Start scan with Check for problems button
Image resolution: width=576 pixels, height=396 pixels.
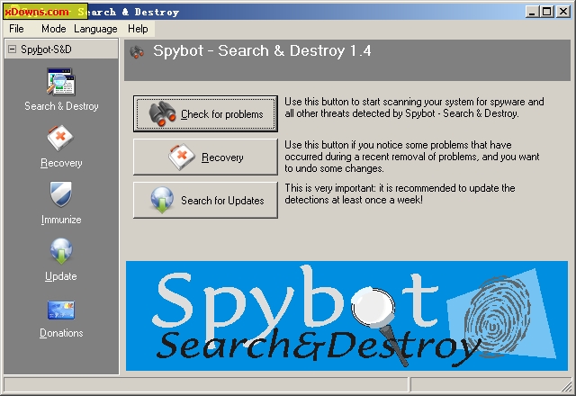tap(205, 114)
